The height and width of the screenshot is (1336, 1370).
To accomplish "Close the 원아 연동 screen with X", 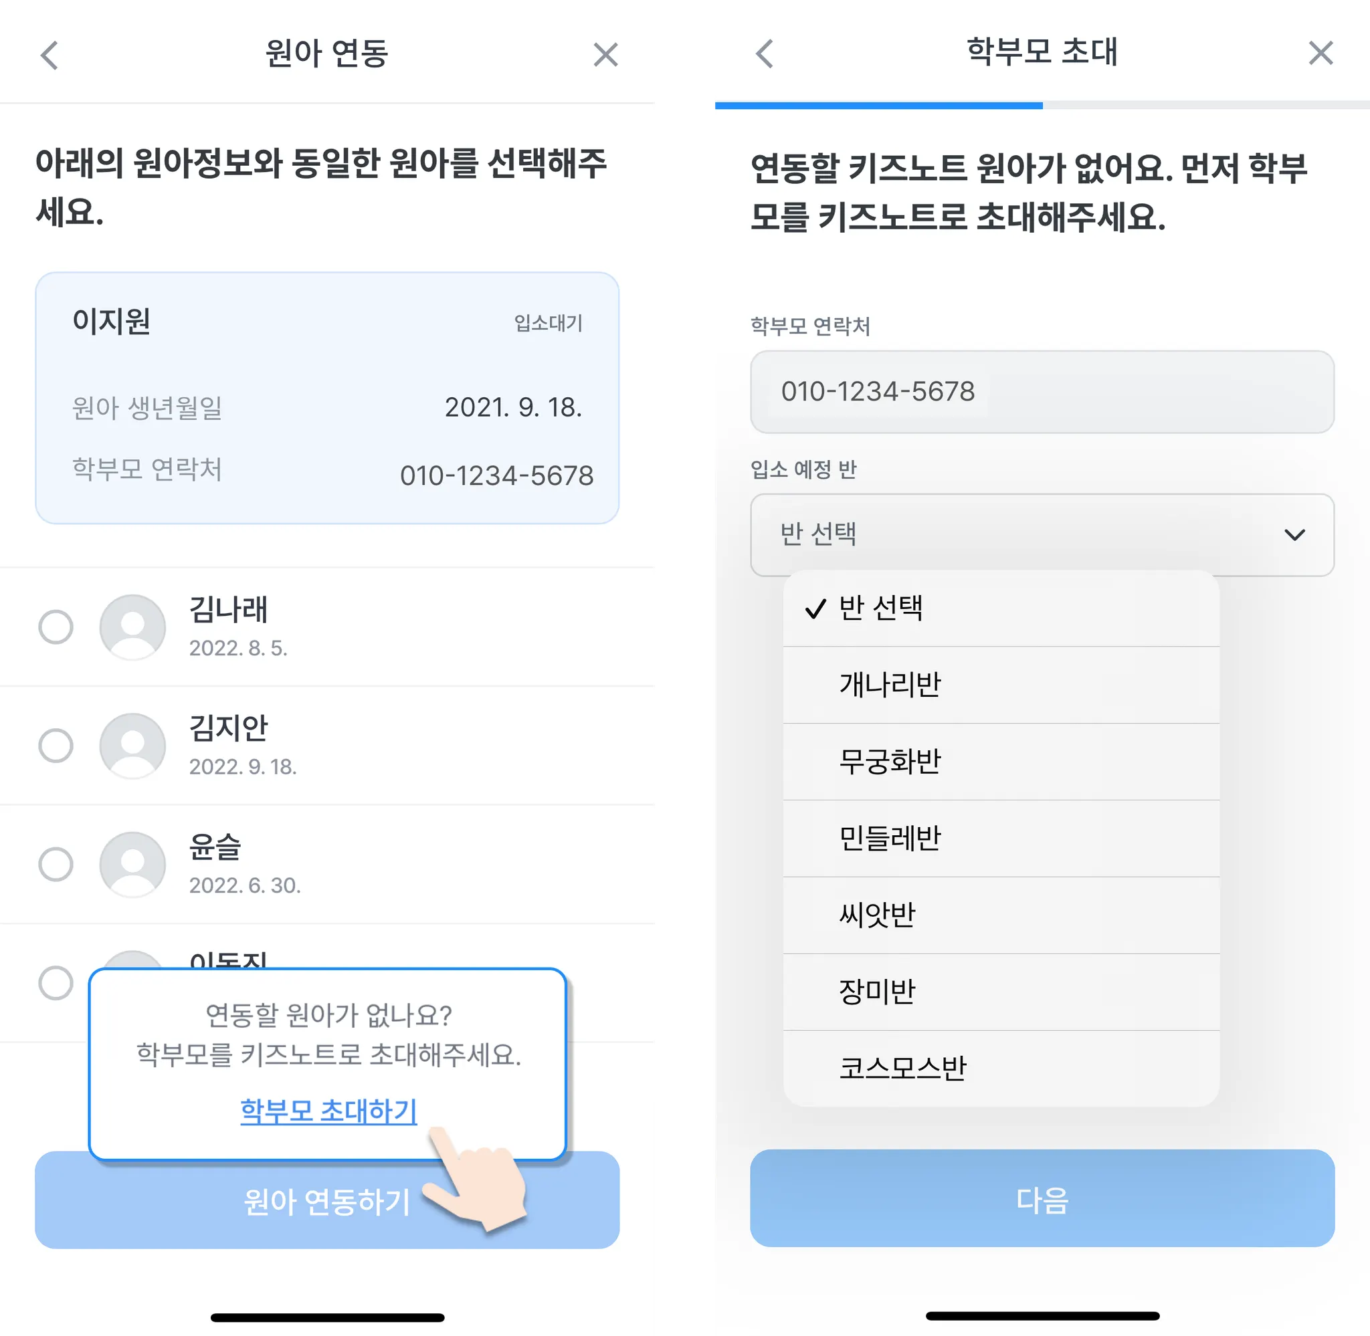I will pyautogui.click(x=605, y=55).
